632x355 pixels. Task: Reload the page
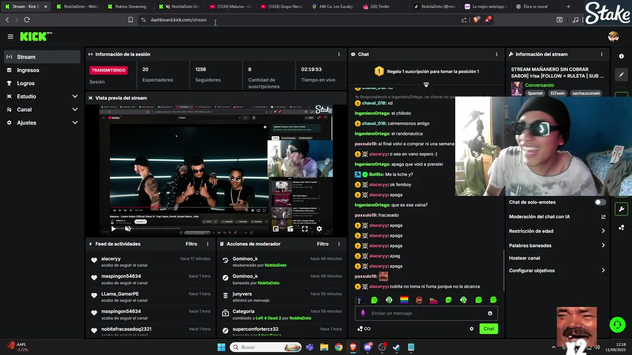coord(27,20)
